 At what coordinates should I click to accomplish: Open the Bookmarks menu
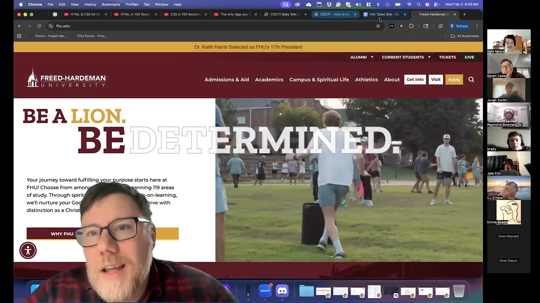[x=111, y=5]
